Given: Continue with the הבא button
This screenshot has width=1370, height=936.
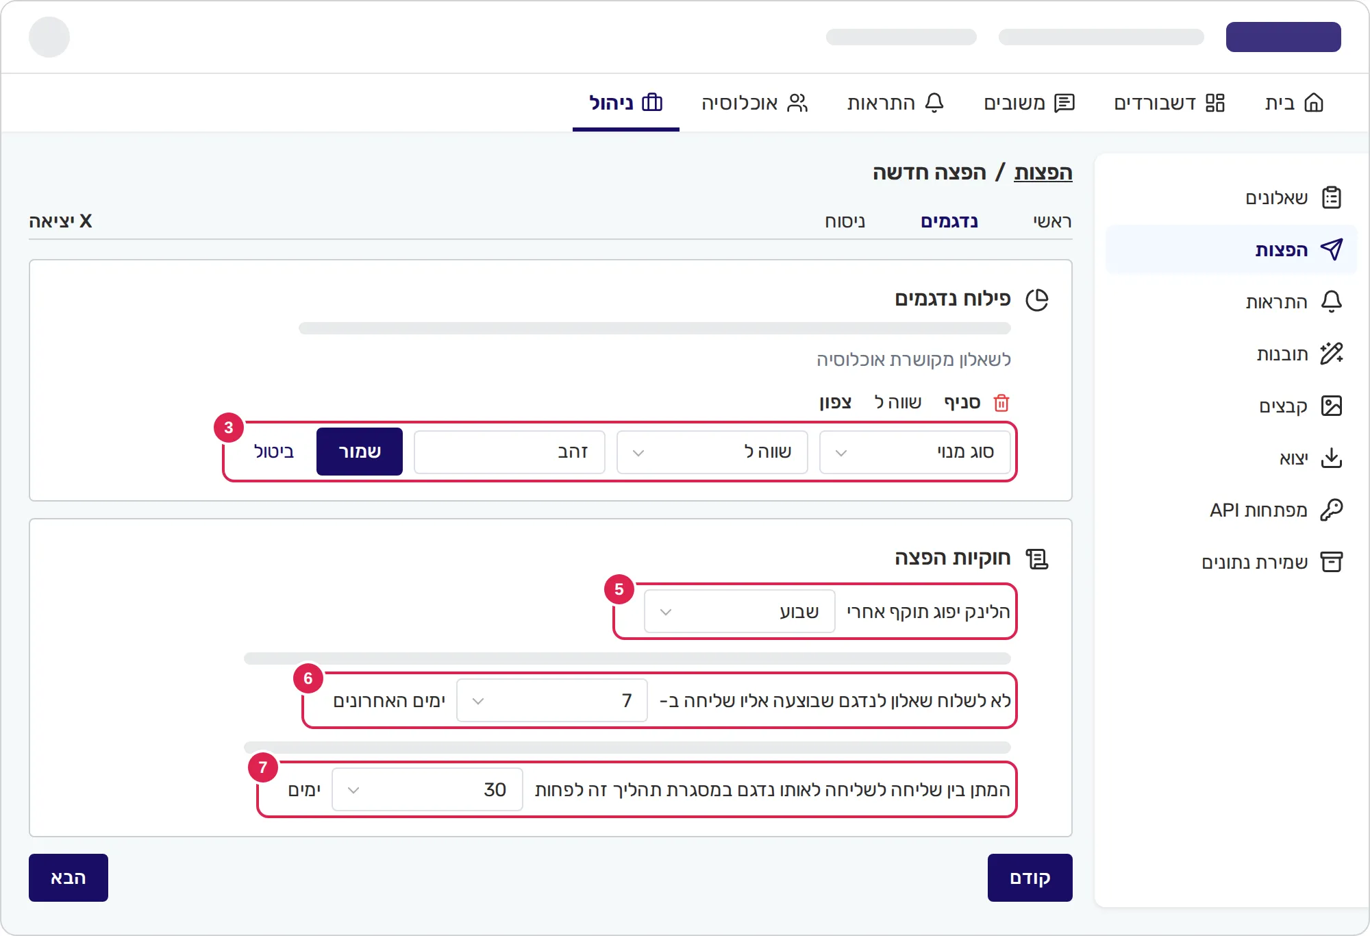Looking at the screenshot, I should (68, 878).
